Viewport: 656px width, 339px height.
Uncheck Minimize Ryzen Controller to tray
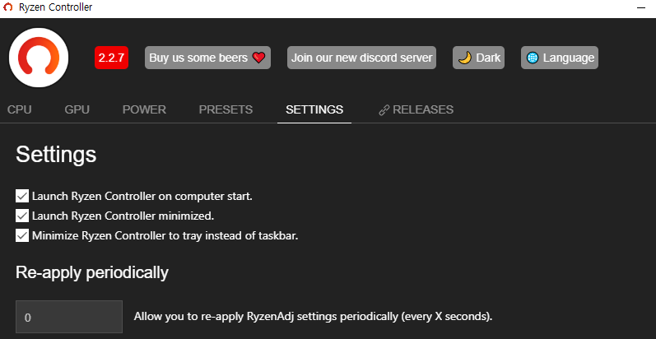[22, 235]
